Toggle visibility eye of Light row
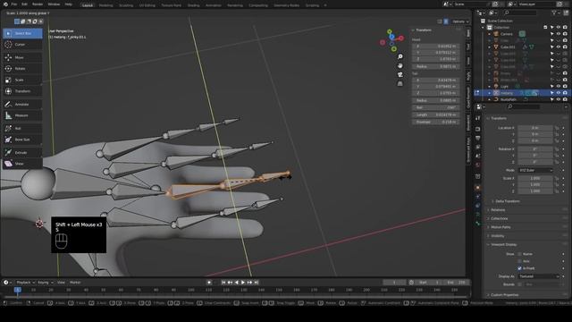572x322 pixels. tap(559, 87)
